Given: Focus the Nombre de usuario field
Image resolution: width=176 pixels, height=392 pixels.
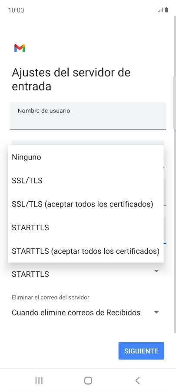Looking at the screenshot, I should 88,116.
